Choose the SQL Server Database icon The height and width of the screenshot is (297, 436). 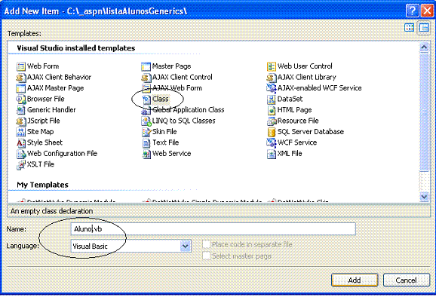(x=272, y=132)
